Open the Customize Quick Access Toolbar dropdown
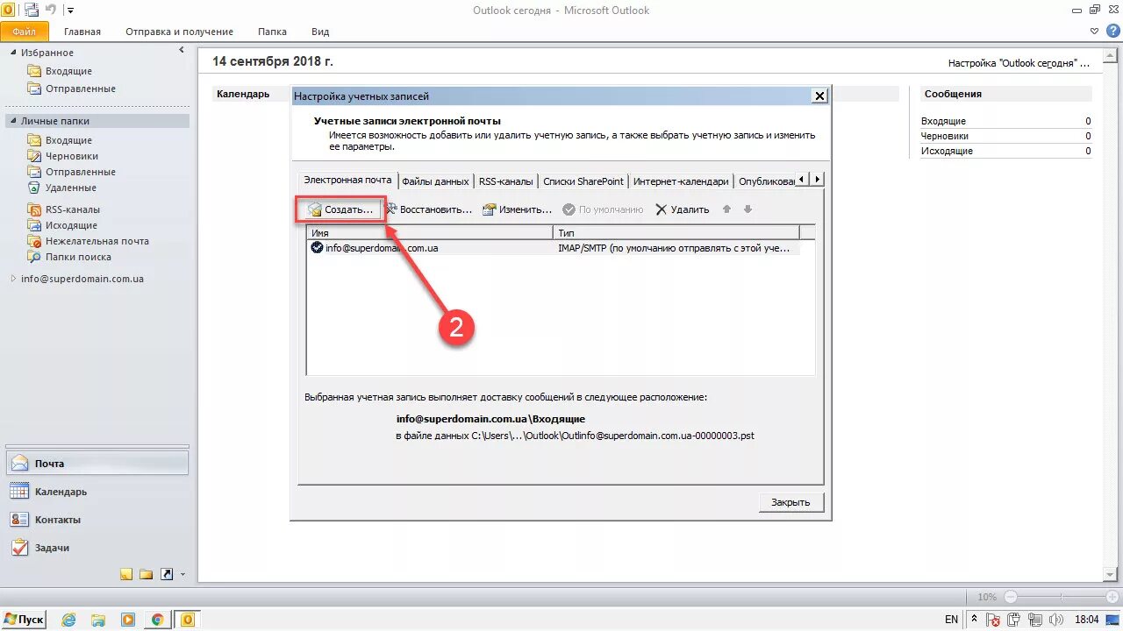This screenshot has height=631, width=1123. click(x=70, y=11)
